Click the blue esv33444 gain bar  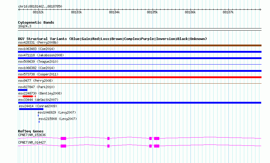coord(140,103)
